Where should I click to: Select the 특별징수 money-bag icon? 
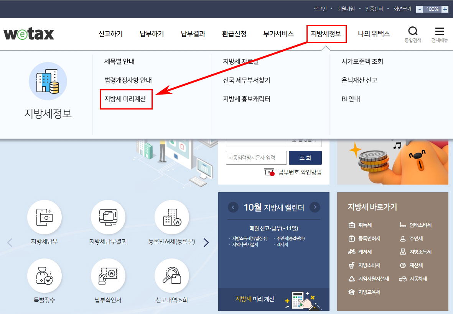point(44,276)
